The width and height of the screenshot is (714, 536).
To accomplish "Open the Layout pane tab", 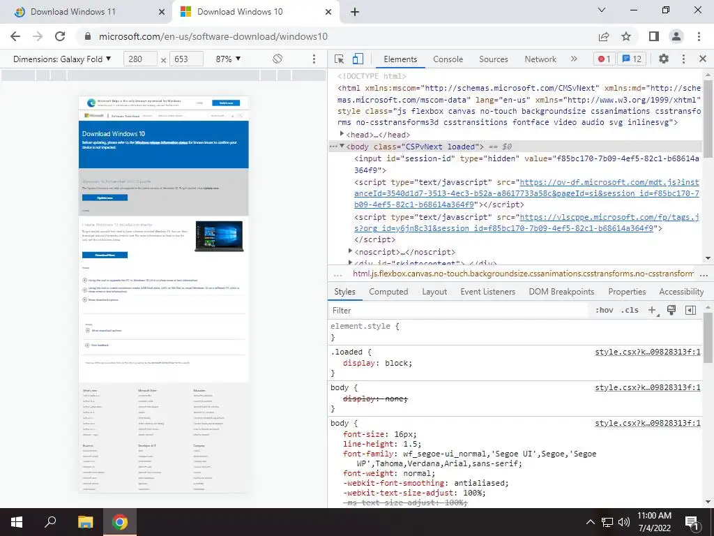I will point(434,292).
